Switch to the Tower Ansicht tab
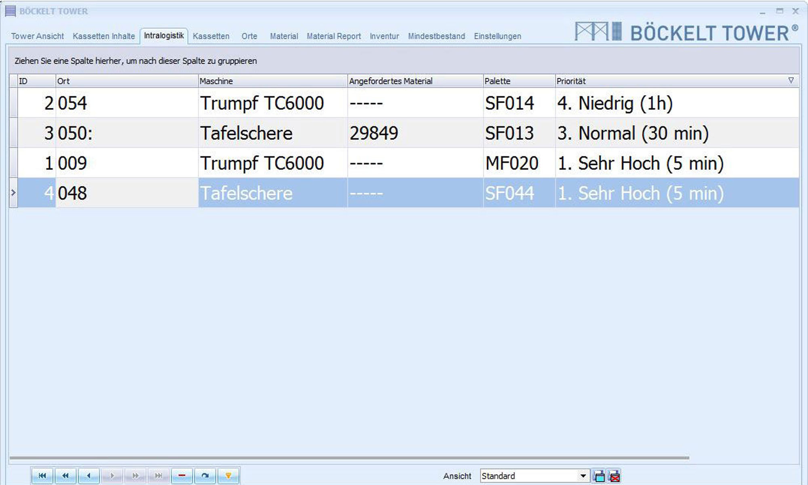 pos(38,36)
